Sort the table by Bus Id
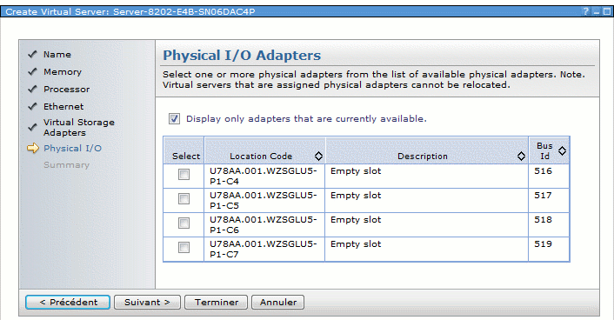The width and height of the screenshot is (614, 320). (563, 150)
